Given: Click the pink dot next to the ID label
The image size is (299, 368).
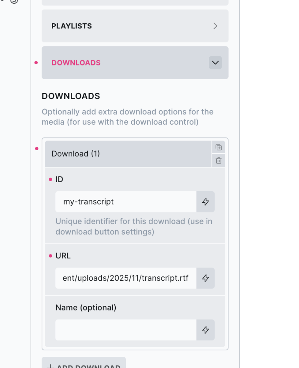Looking at the screenshot, I should point(51,179).
